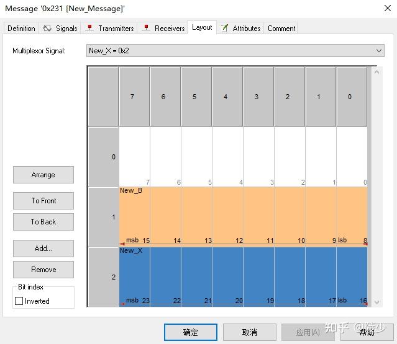397x344 pixels.
Task: Select the Definition tab
Action: [21, 29]
